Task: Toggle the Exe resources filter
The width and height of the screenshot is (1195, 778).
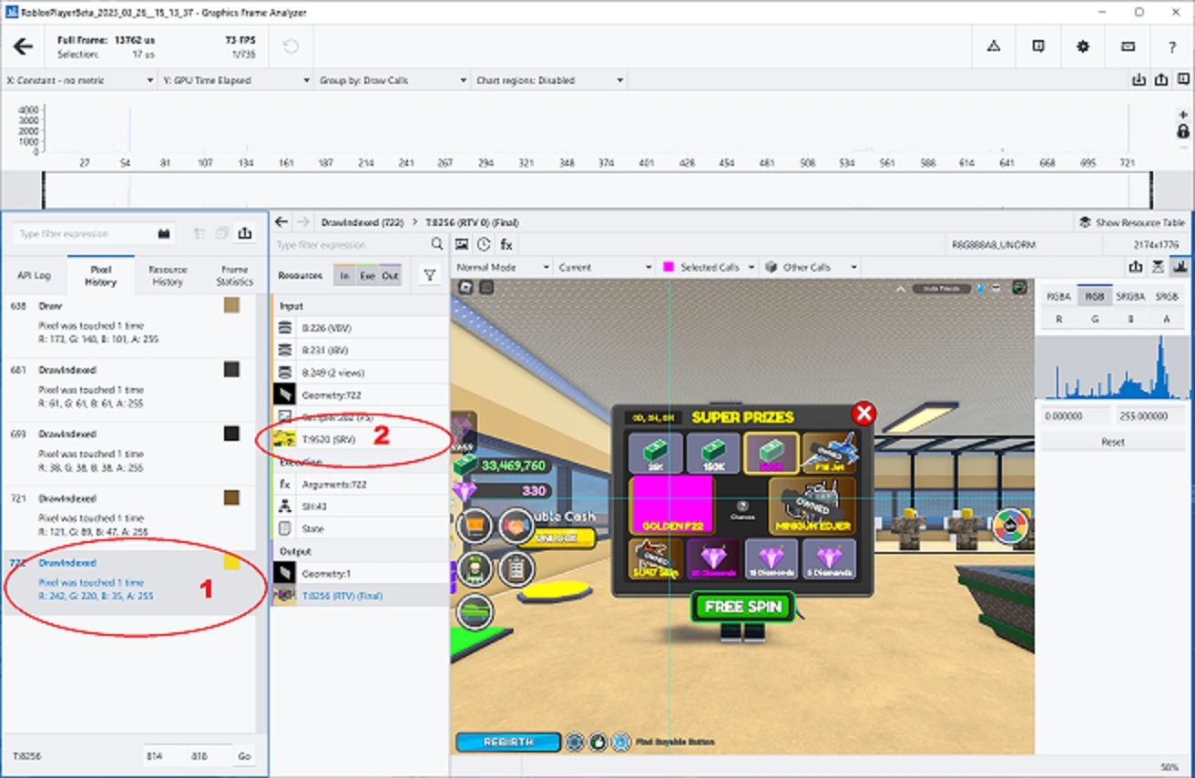Action: 367,275
